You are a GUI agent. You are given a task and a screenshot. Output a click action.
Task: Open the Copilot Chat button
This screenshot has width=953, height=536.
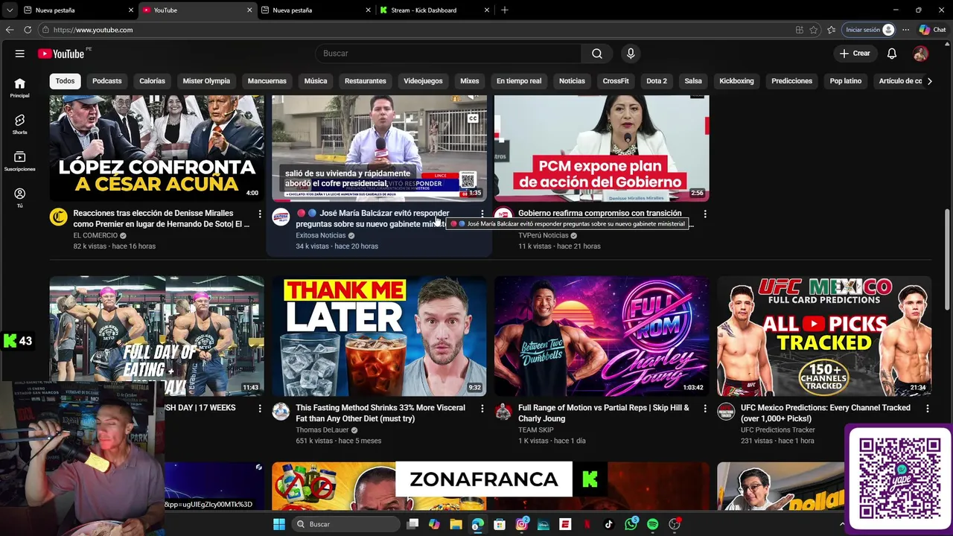(x=932, y=30)
